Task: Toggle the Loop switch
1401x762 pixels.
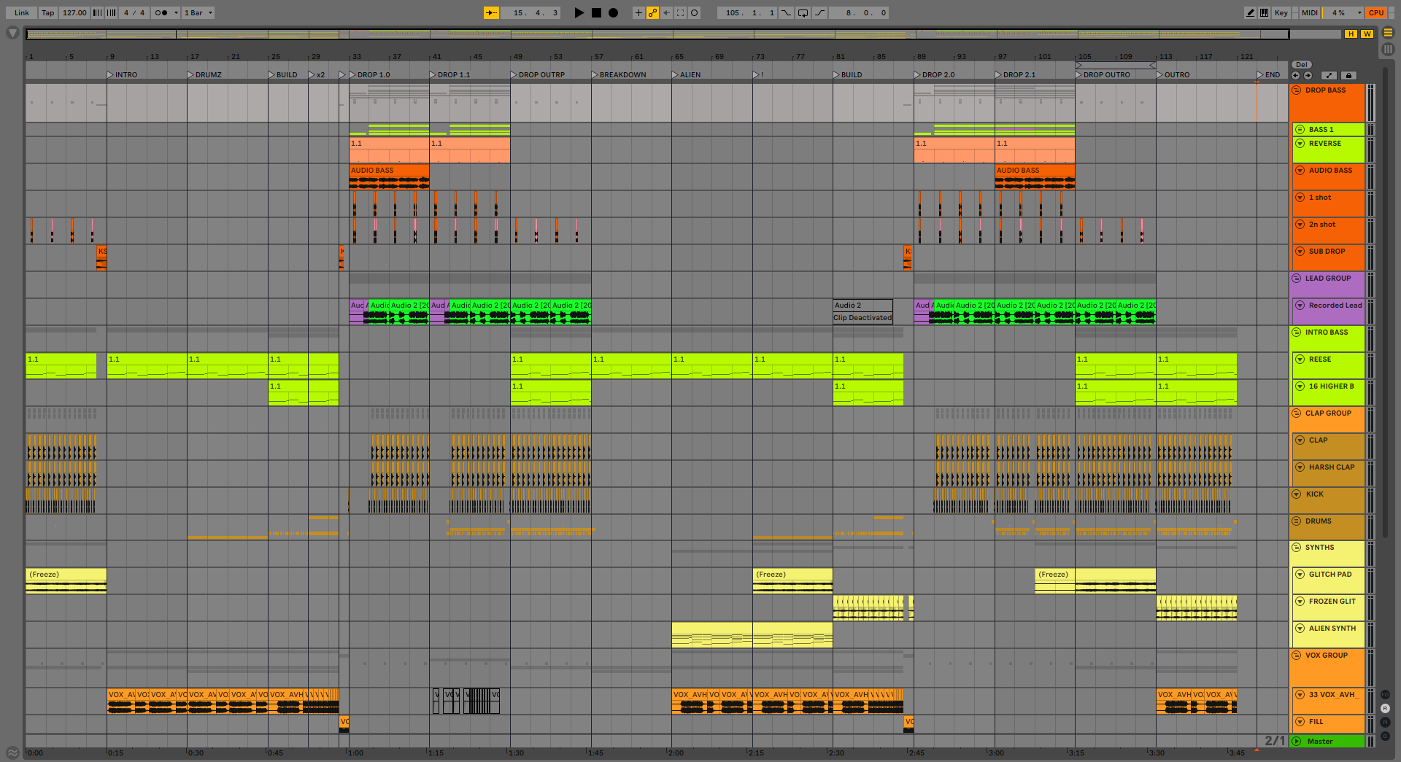Action: pos(803,12)
